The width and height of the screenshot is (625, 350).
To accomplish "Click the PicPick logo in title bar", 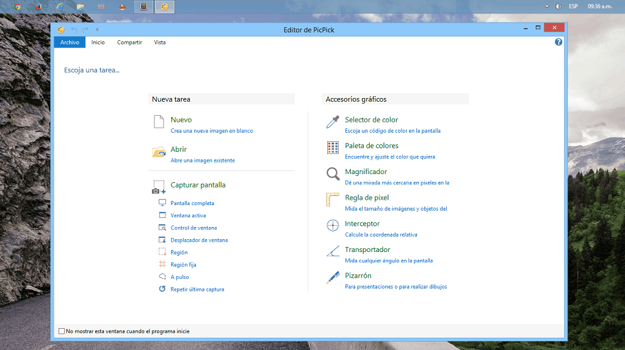I will click(60, 29).
